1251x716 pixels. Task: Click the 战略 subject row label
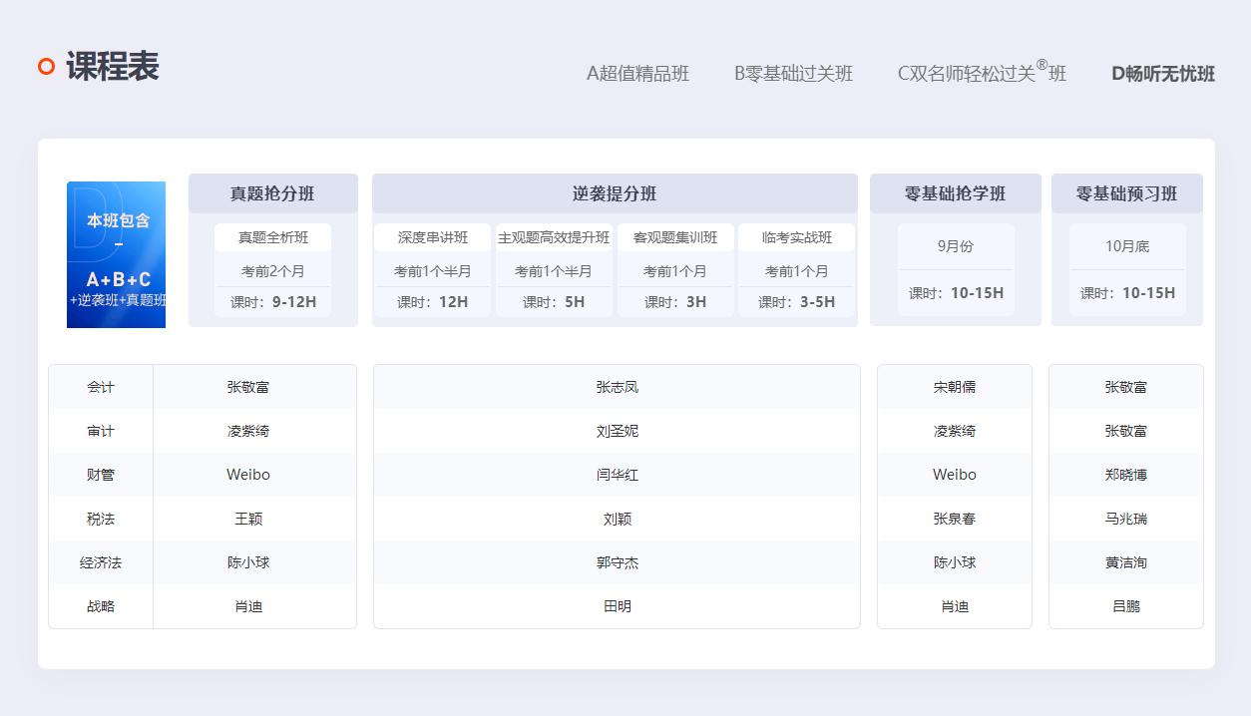pyautogui.click(x=100, y=606)
